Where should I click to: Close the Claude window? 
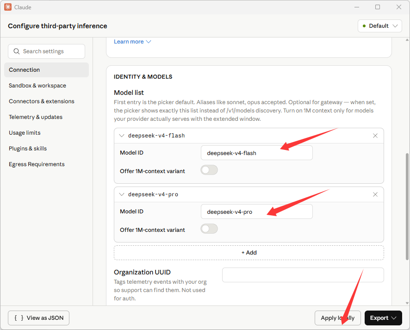pos(399,7)
